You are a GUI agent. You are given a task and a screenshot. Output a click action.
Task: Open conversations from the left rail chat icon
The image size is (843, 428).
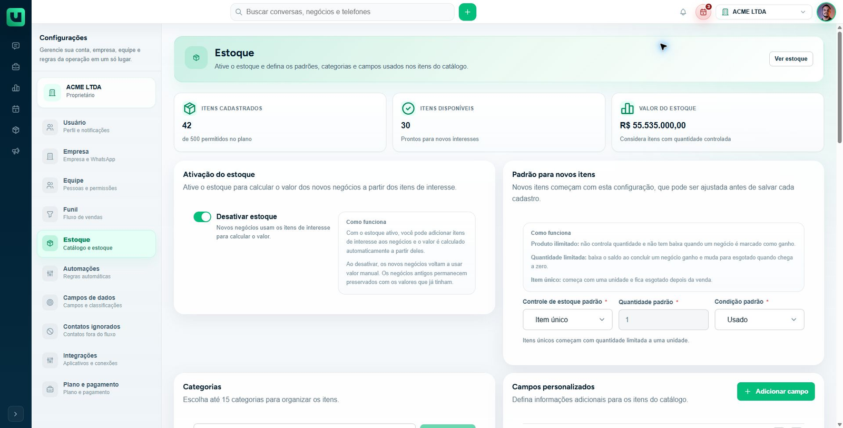pyautogui.click(x=16, y=46)
